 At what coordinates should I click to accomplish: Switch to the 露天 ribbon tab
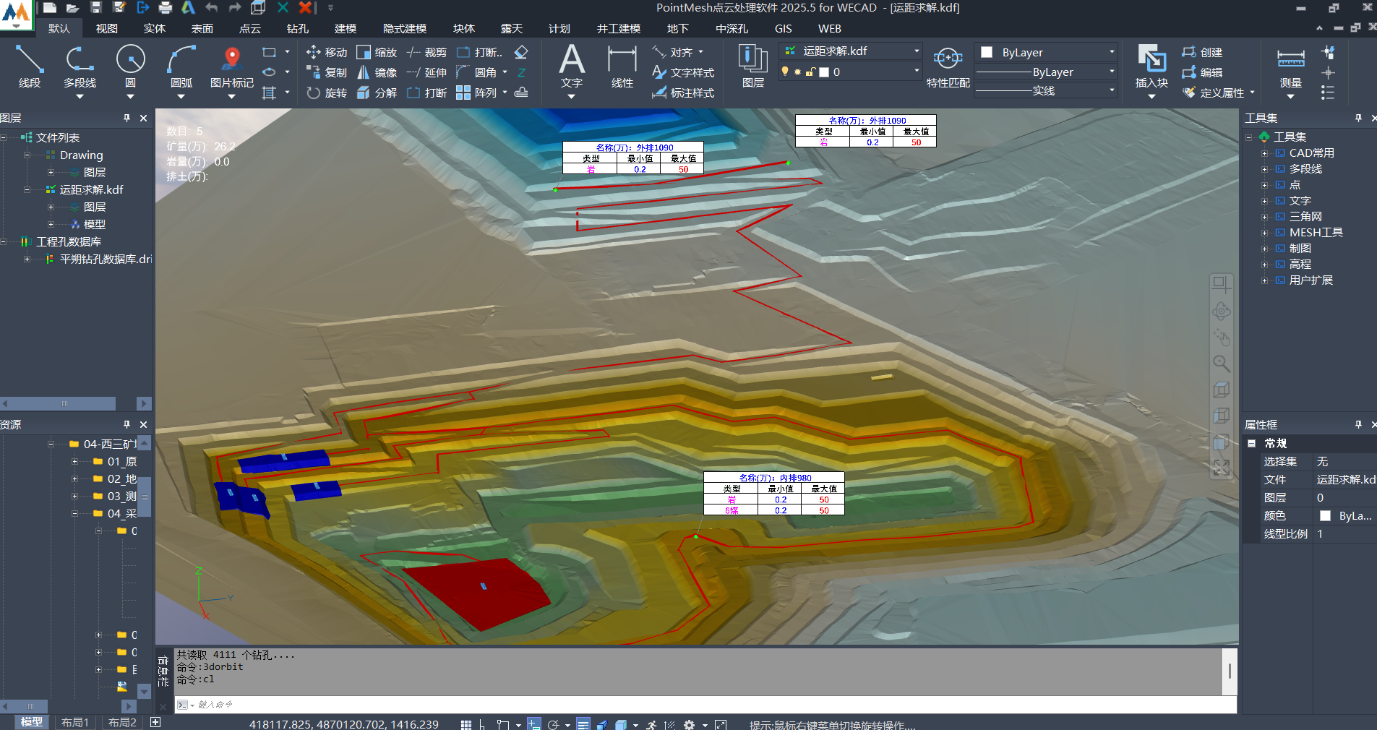(511, 29)
